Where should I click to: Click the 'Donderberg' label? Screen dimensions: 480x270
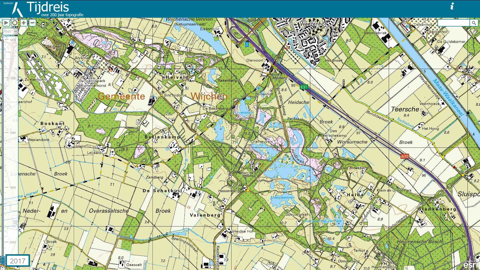[349, 261]
